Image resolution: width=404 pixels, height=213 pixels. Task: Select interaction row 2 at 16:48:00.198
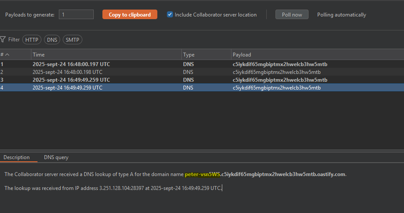pyautogui.click(x=67, y=72)
